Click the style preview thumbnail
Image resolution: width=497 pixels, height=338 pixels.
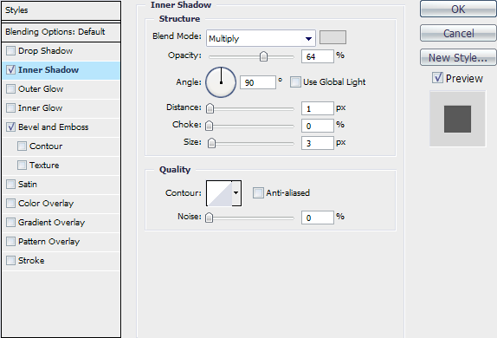click(x=457, y=119)
